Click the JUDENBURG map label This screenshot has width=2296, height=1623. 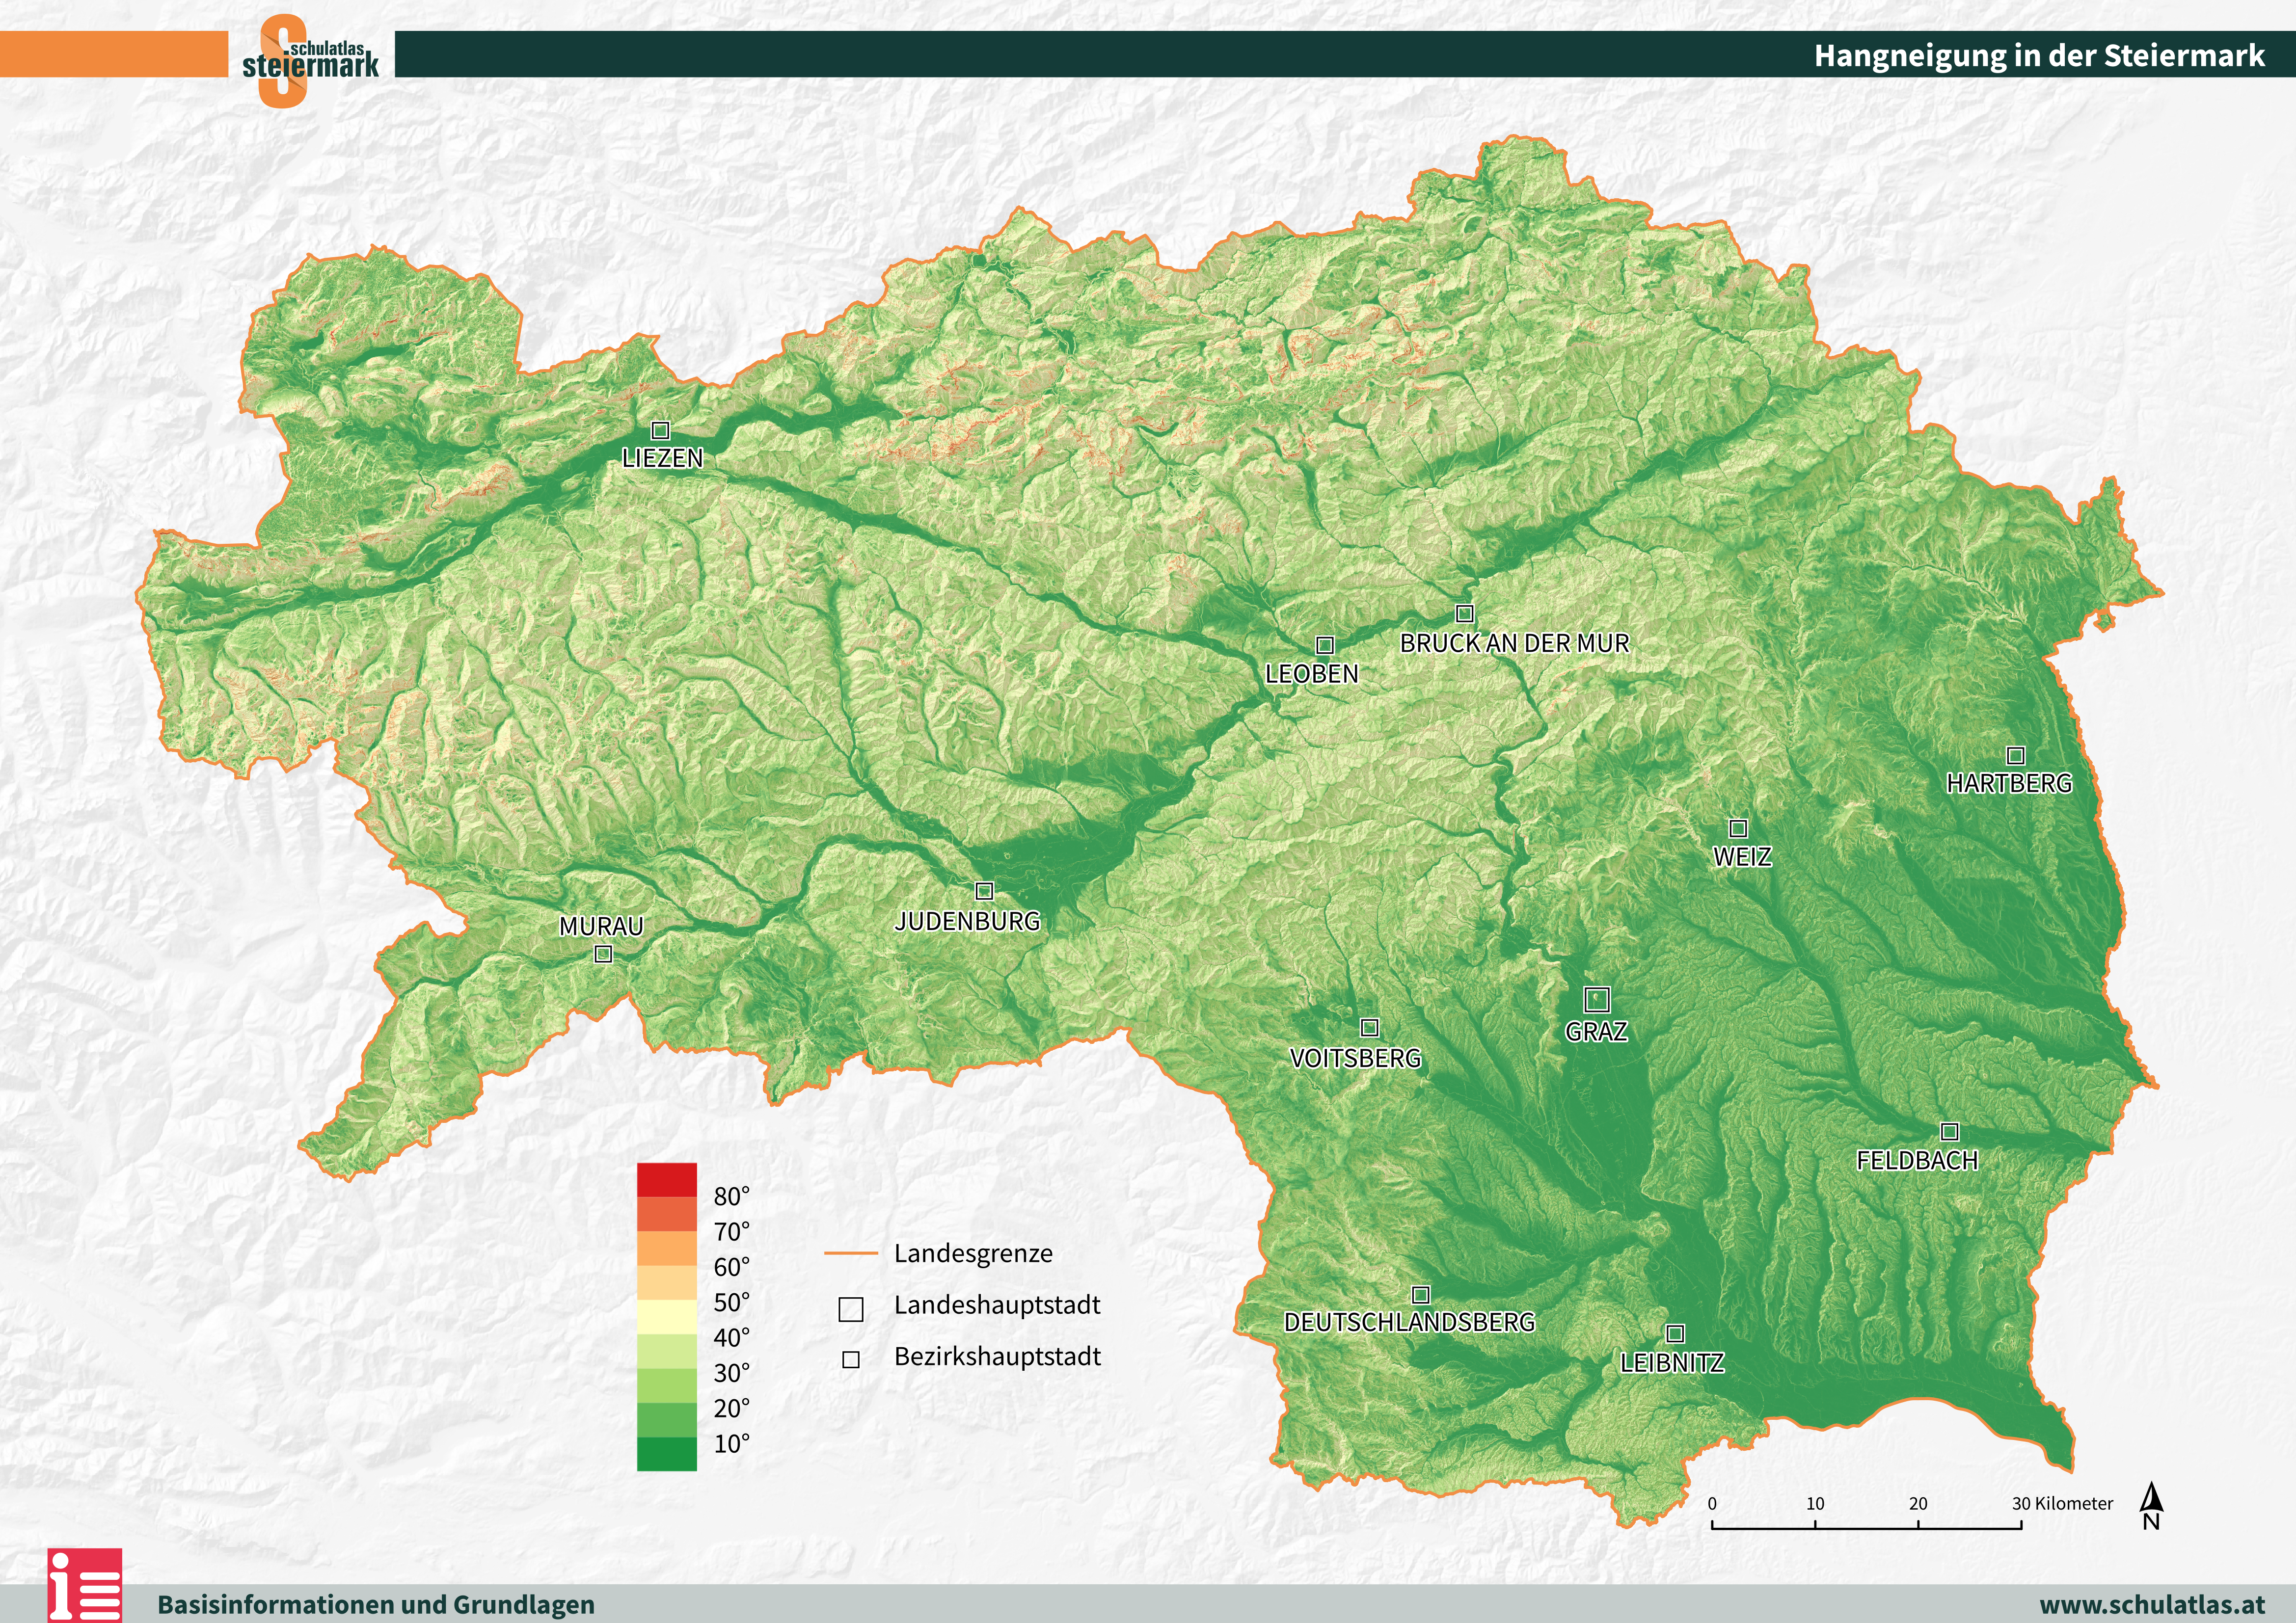(968, 921)
